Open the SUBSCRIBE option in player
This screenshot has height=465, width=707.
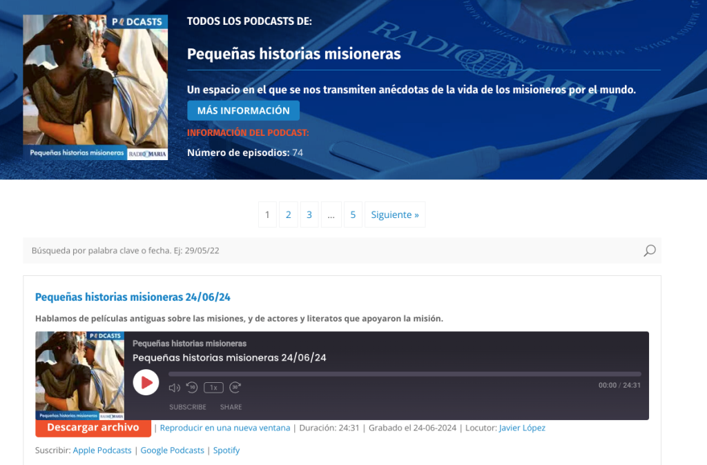point(188,407)
